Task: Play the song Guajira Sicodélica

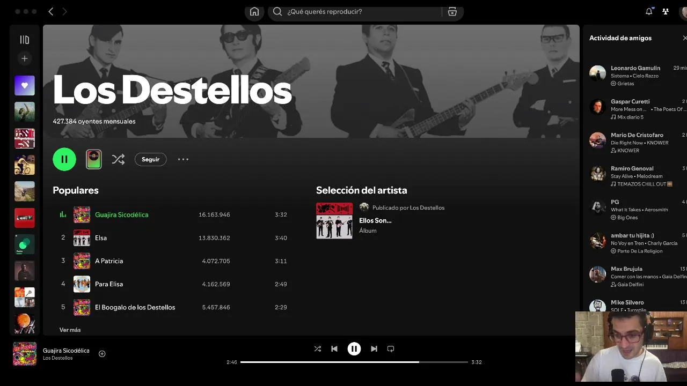Action: (121, 214)
